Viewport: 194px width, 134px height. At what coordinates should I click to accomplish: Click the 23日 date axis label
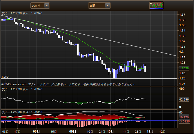[x=138, y=131]
